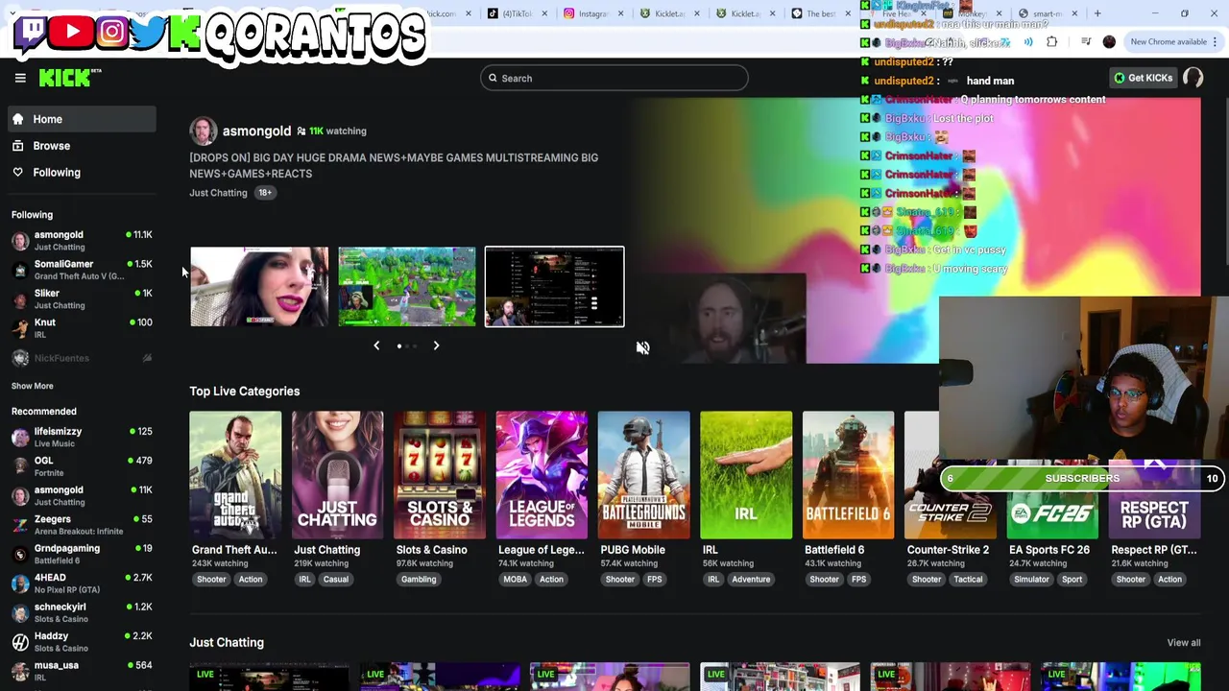
Task: Open schneckyirl in the Recommended list
Action: [82, 612]
